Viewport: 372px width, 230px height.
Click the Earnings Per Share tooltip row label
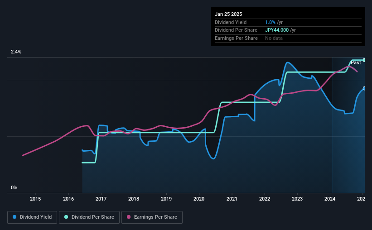click(x=236, y=38)
